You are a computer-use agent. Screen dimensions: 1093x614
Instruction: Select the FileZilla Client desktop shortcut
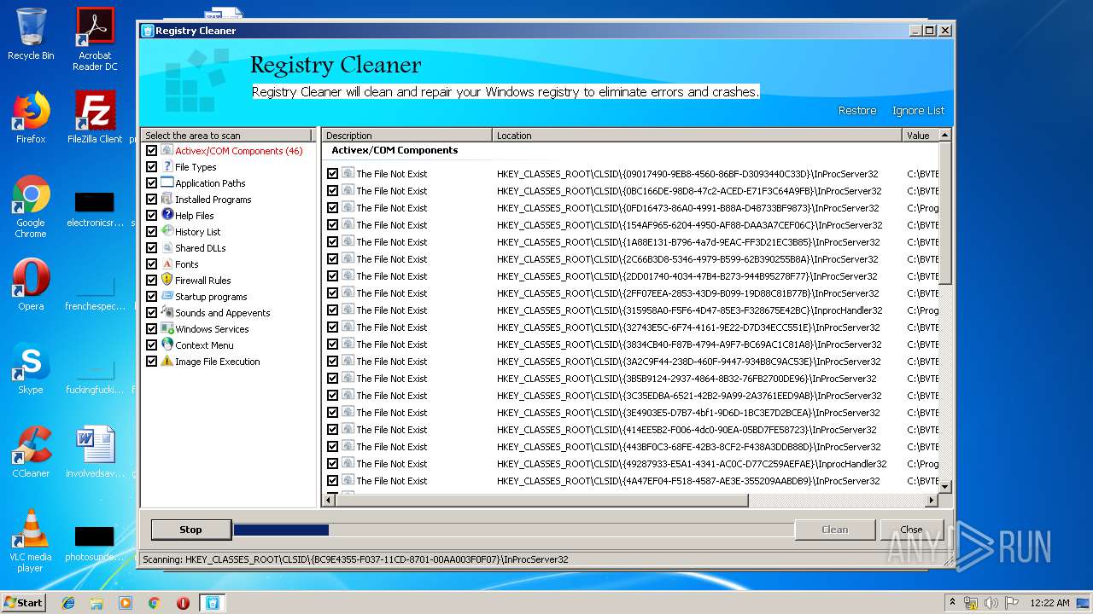(95, 118)
